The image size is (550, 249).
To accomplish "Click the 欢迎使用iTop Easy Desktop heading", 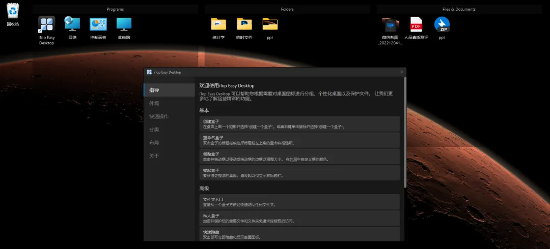I will tap(227, 85).
